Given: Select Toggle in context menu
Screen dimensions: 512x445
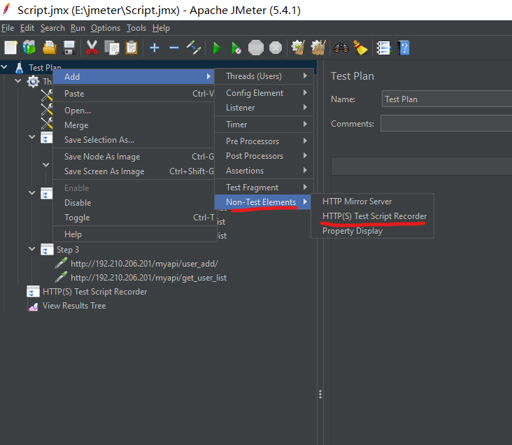Looking at the screenshot, I should click(134, 218).
